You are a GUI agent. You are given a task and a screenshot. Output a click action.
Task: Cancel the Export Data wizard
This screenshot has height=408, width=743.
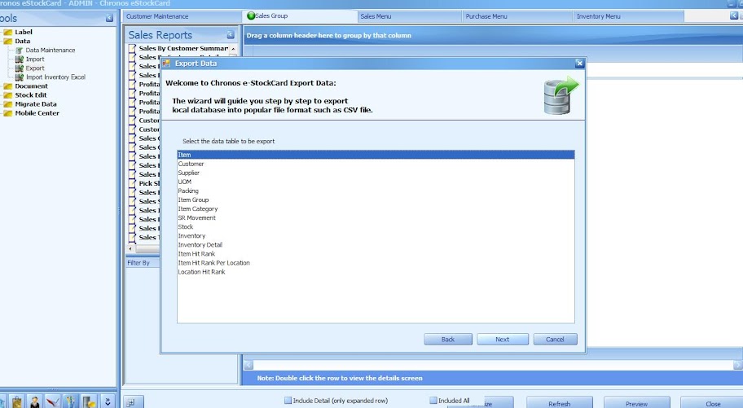[x=555, y=340]
